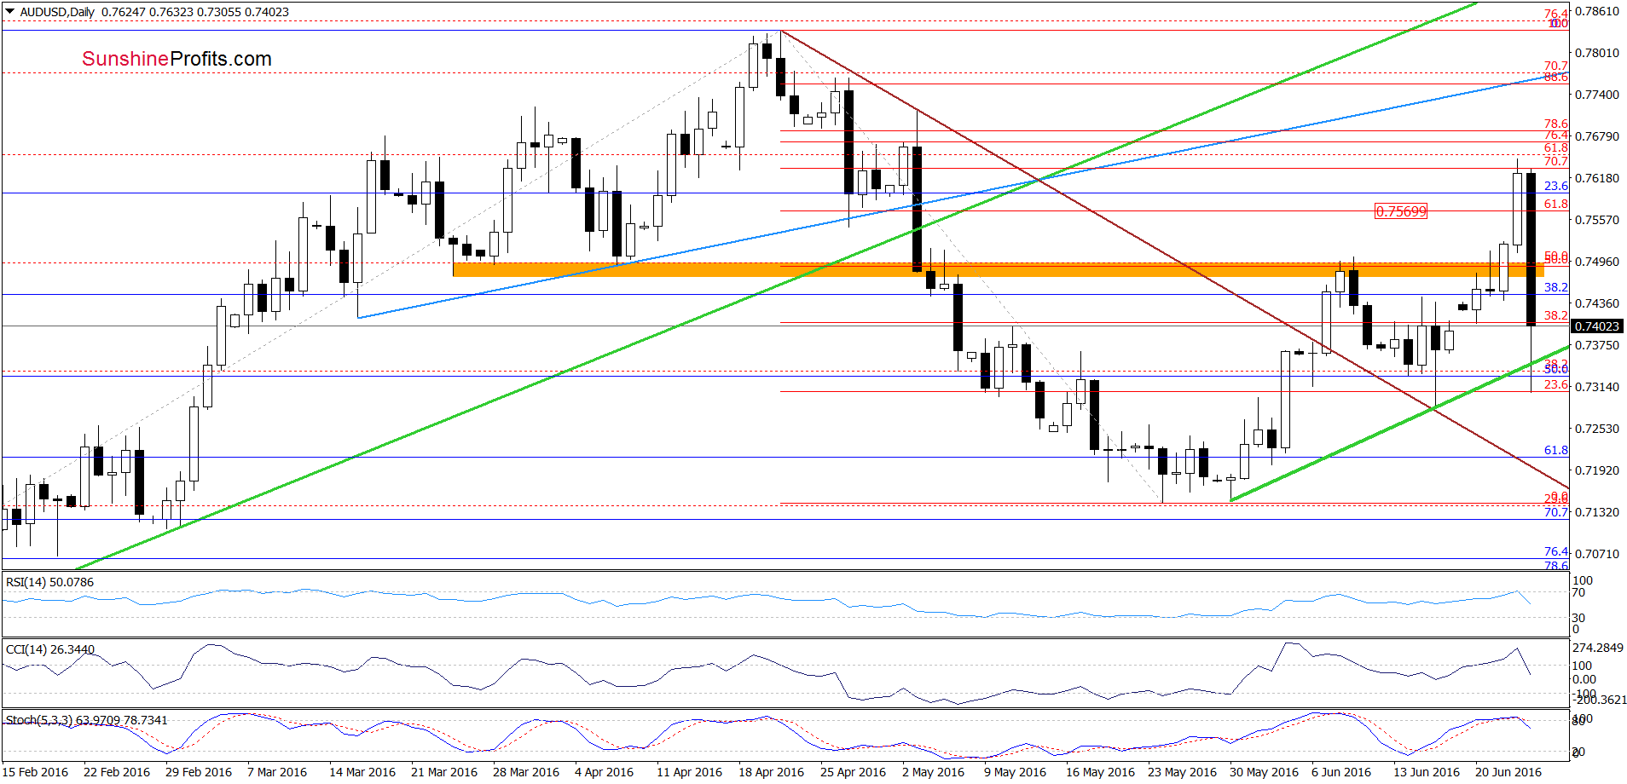Select the OHLC values 0.76247 0.76323 0.73055 0.74023

click(x=195, y=12)
